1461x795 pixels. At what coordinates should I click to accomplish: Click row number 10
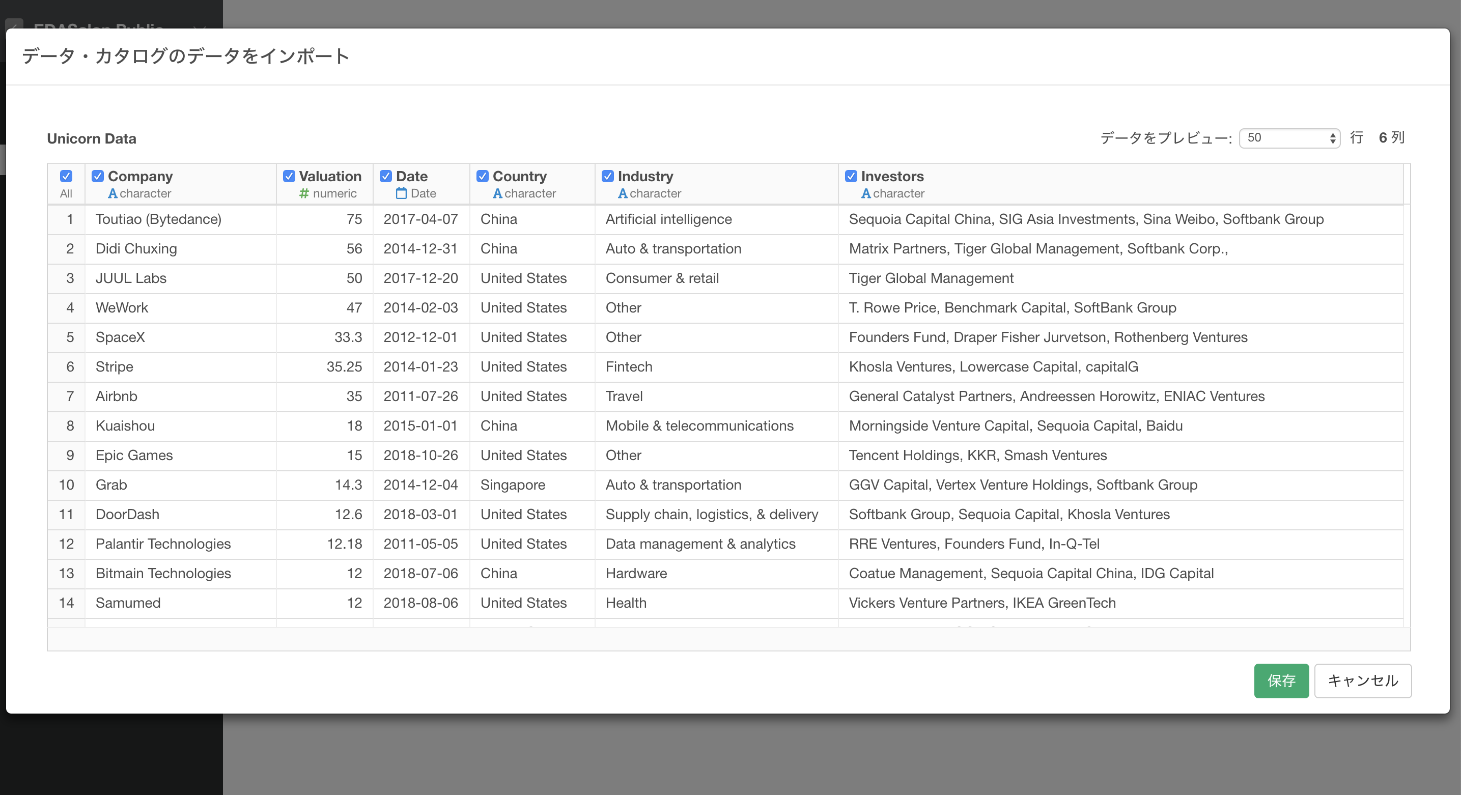[x=66, y=485]
